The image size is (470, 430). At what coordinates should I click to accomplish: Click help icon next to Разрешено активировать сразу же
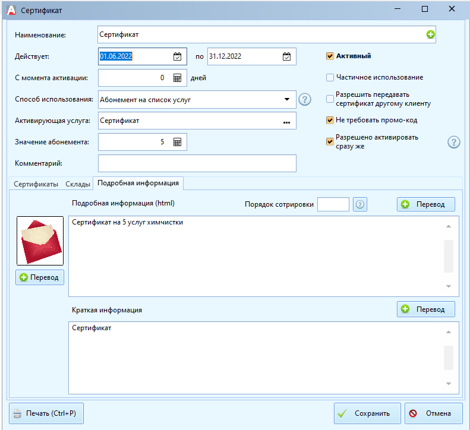[x=453, y=142]
